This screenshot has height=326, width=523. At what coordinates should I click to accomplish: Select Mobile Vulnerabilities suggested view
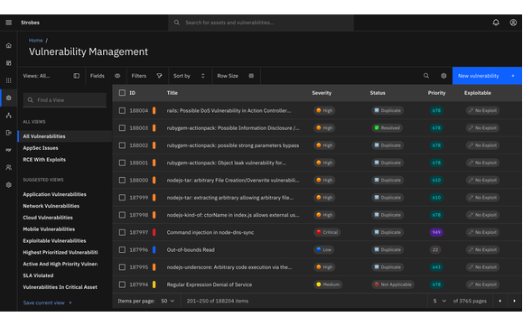pyautogui.click(x=49, y=229)
